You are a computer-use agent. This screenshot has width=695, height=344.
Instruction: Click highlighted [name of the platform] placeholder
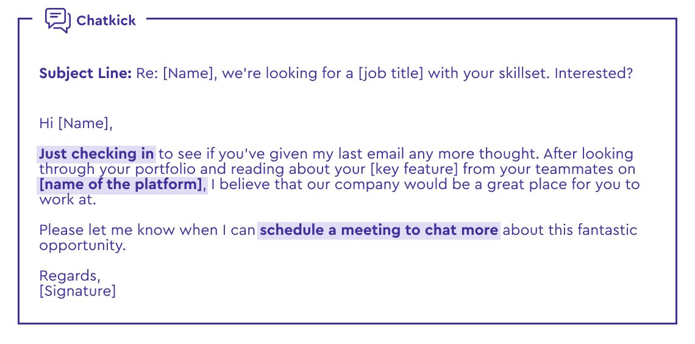121,184
